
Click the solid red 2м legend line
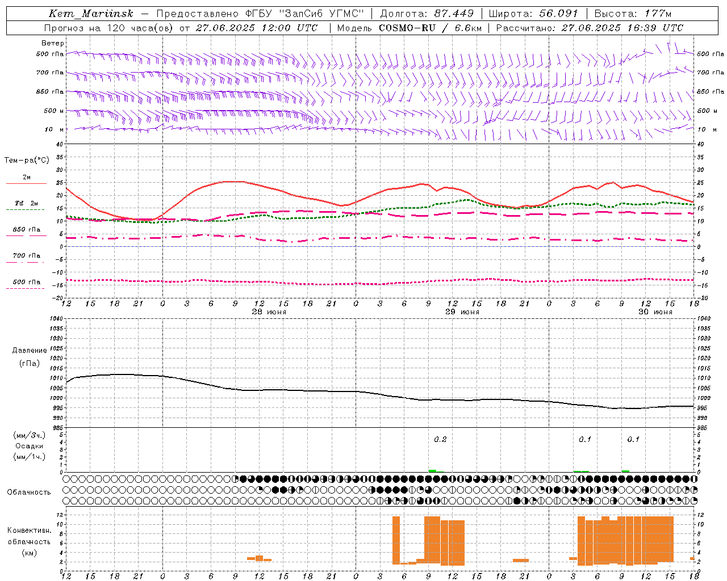[x=26, y=184]
